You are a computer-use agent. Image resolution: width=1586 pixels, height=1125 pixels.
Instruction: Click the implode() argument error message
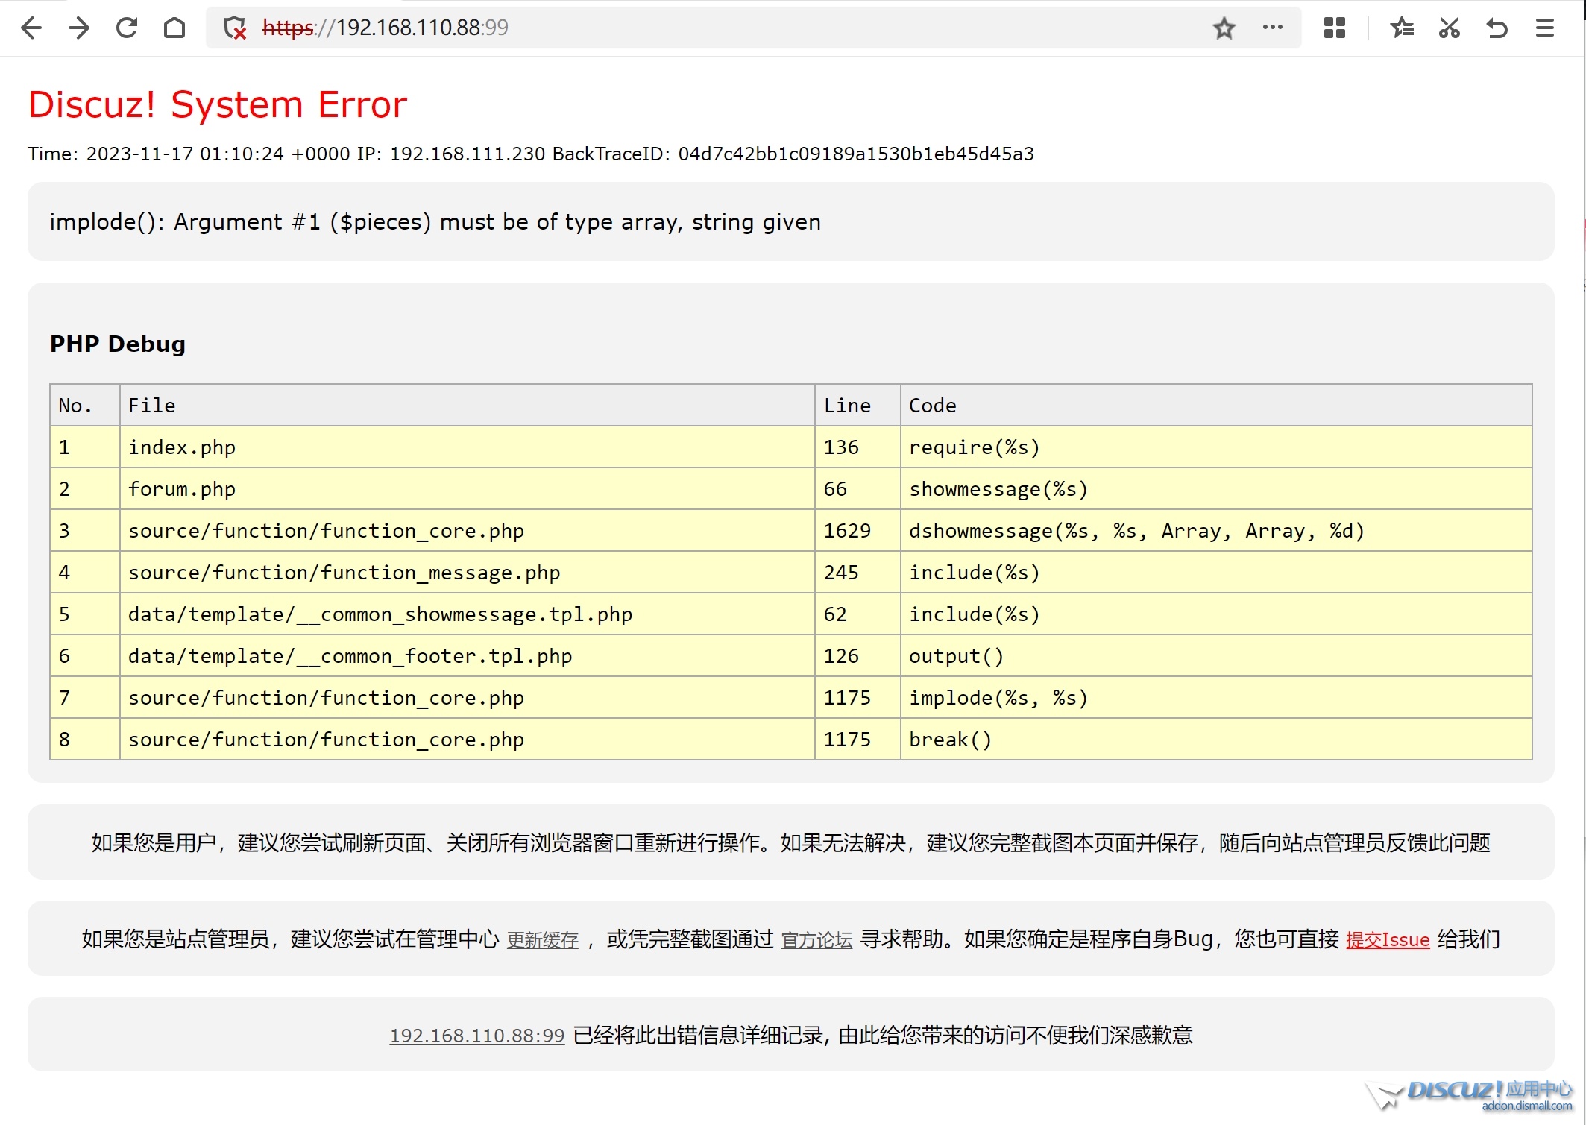click(x=435, y=222)
